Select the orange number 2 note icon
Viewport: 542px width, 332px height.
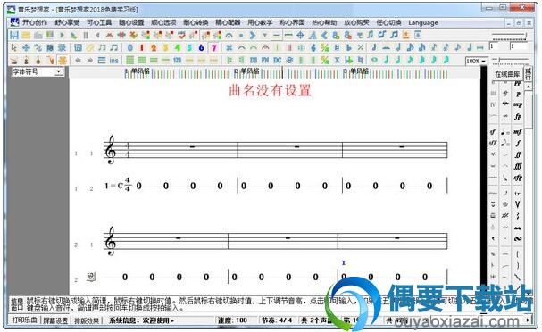pyautogui.click(x=154, y=47)
